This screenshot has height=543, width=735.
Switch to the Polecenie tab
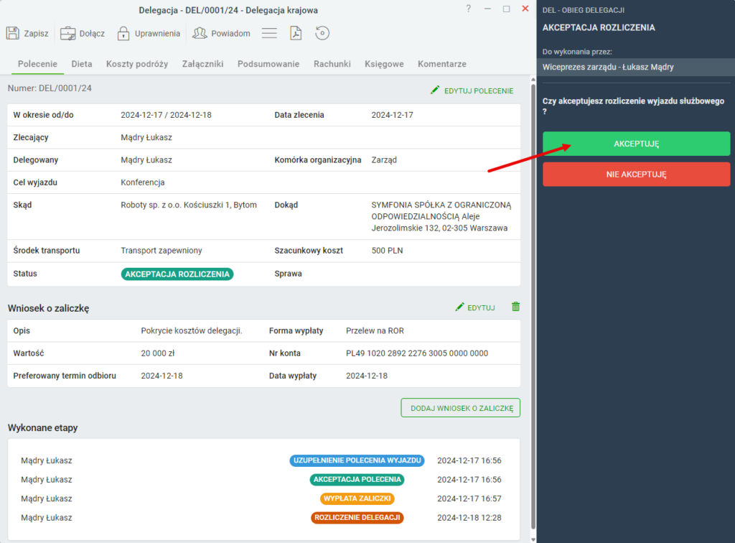(x=37, y=64)
